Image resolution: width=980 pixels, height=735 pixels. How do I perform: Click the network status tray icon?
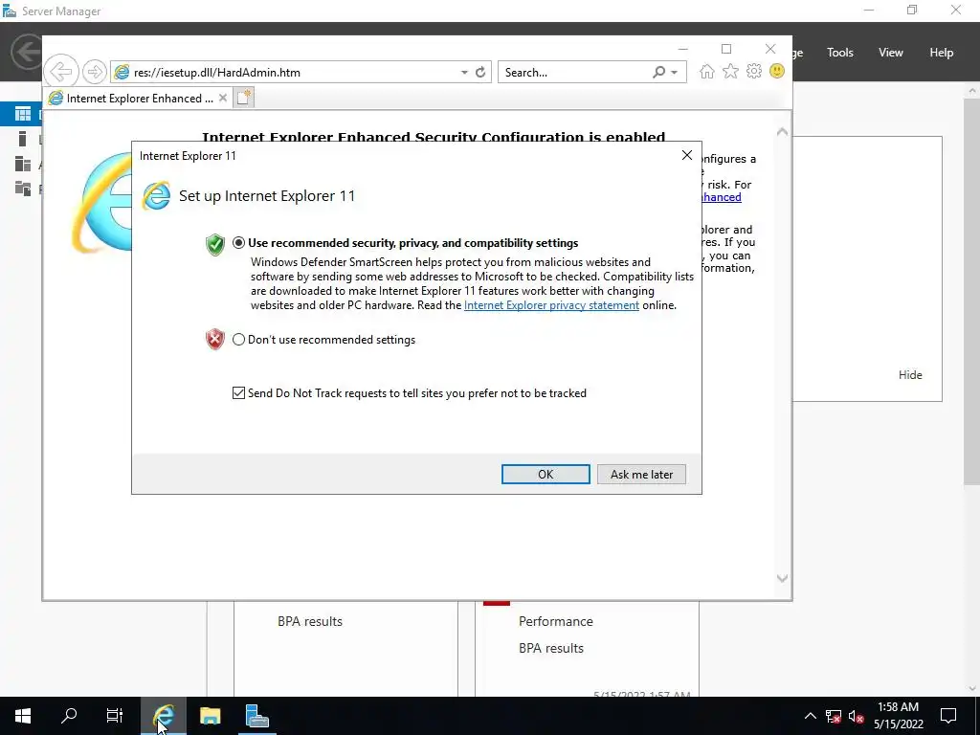click(834, 716)
